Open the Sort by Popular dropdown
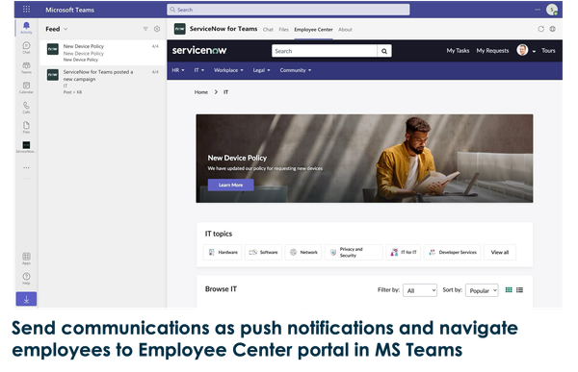The height and width of the screenshot is (372, 578). click(482, 290)
